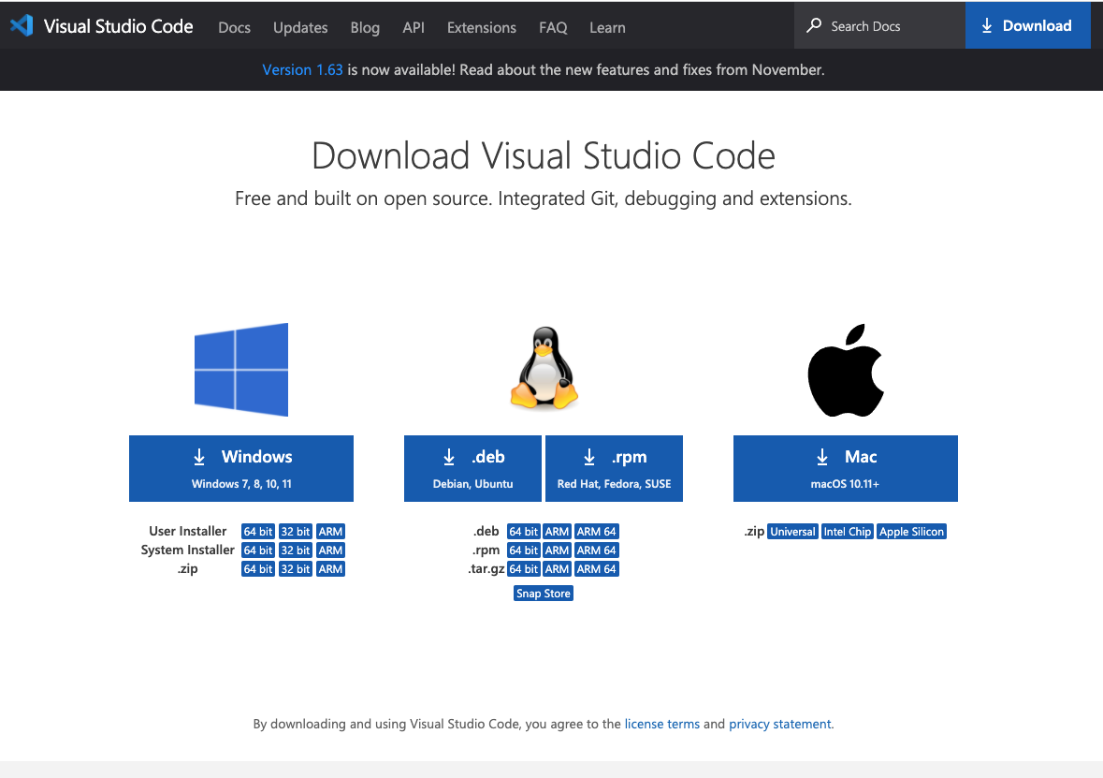
Task: Click the 'System Installer' label text
Action: tap(187, 550)
